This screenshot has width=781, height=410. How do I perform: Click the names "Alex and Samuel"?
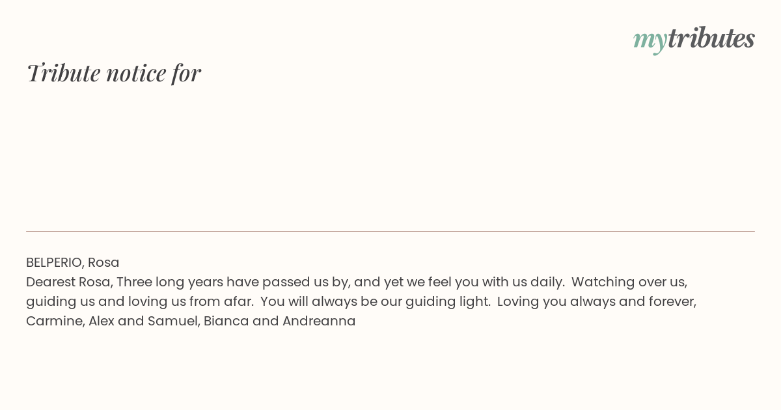pos(143,321)
